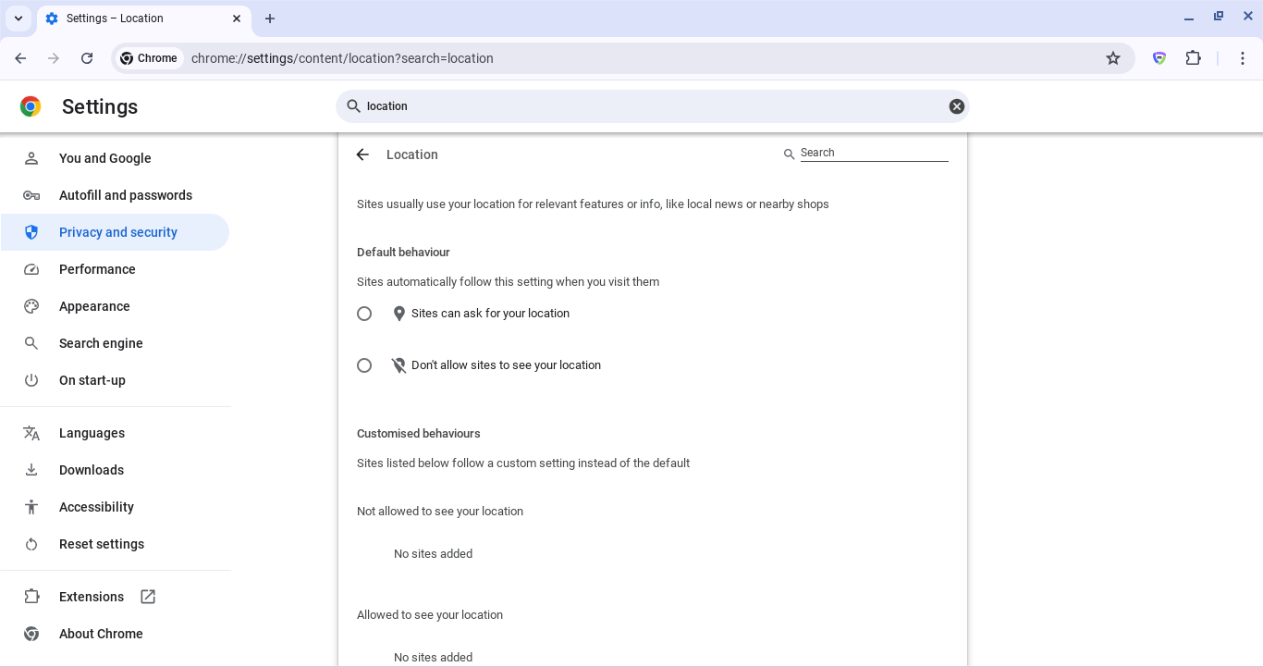Click the settings search field containing location

pyautogui.click(x=652, y=106)
